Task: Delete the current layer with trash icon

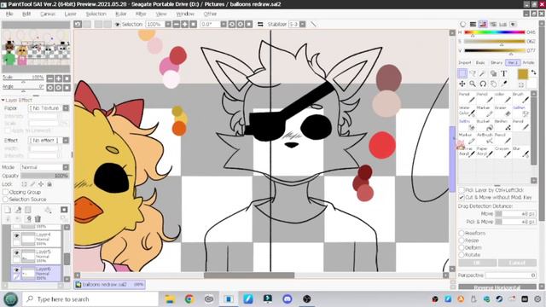Action: 38,219
